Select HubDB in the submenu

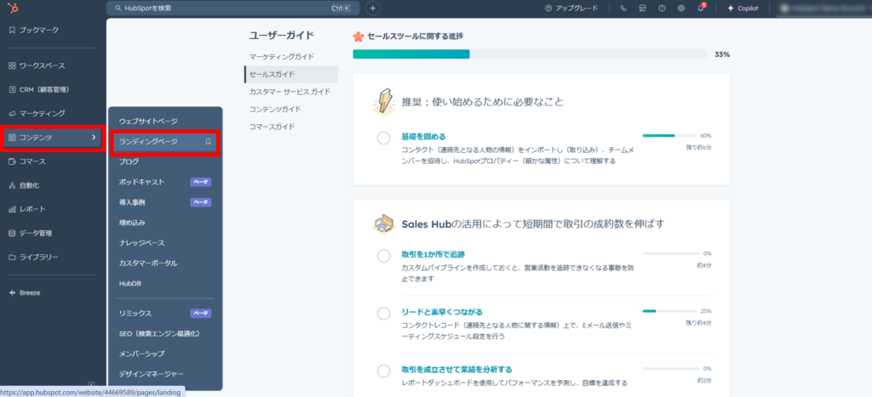pyautogui.click(x=129, y=283)
